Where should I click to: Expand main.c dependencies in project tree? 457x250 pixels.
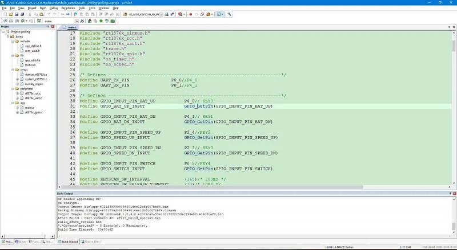pos(18,108)
